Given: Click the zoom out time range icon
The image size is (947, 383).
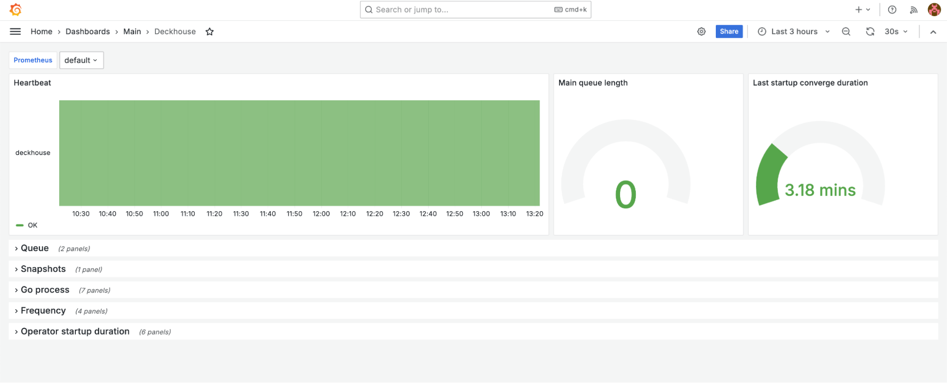Looking at the screenshot, I should click(846, 32).
